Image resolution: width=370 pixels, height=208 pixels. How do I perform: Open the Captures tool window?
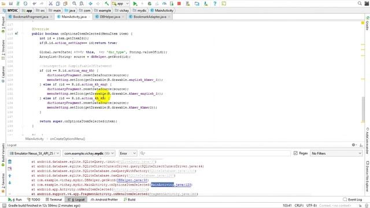pos(3,75)
